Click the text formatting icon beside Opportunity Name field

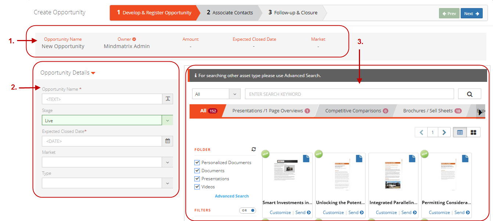tap(168, 99)
